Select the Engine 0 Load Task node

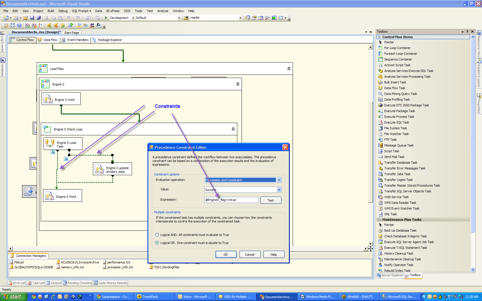pos(63,144)
